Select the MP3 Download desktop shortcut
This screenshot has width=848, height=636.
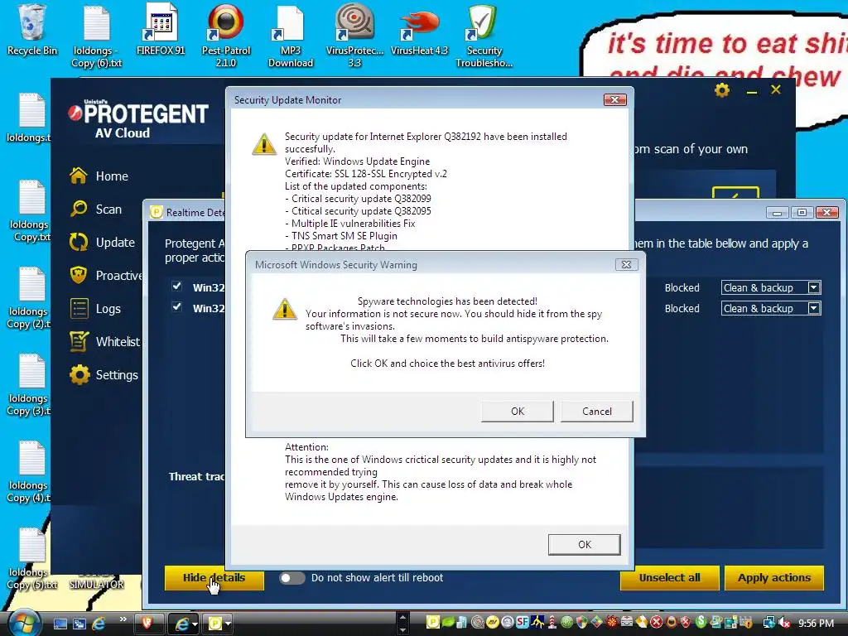(x=291, y=36)
